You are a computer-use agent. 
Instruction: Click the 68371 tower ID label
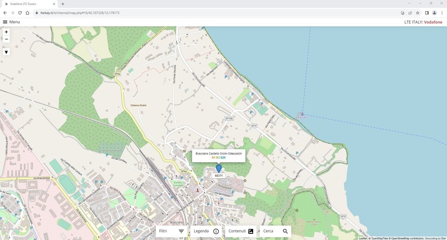point(219,175)
